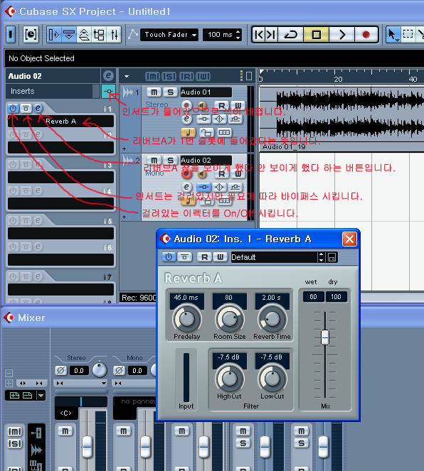
Task: Go to next marker in transport
Action: pos(271,35)
